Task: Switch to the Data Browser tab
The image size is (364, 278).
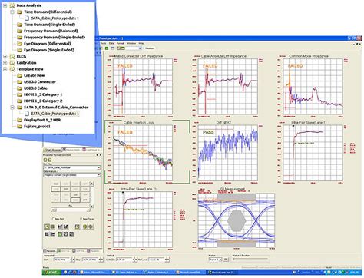Action: 52,150
